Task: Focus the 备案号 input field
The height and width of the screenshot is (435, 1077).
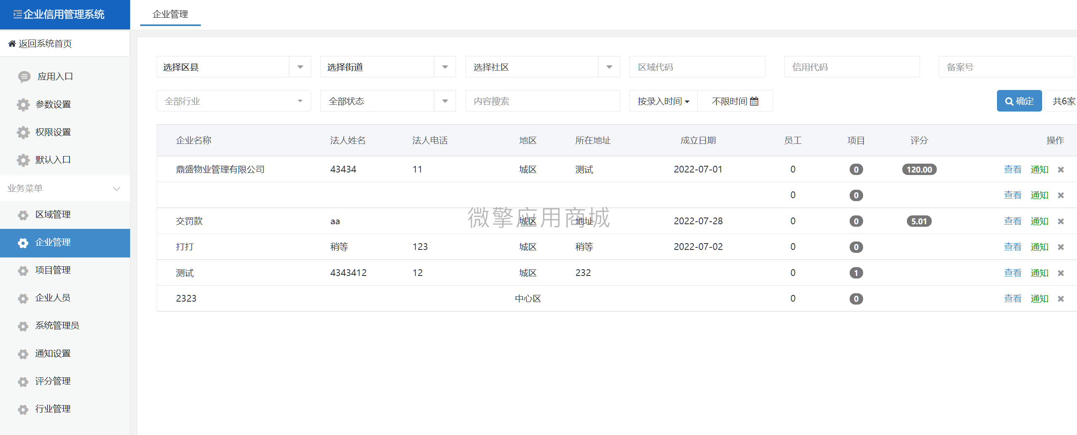Action: [1007, 67]
